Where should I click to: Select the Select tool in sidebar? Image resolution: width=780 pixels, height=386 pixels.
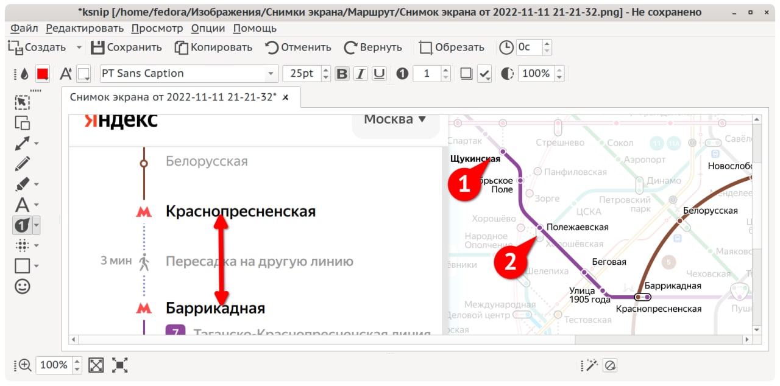click(23, 102)
